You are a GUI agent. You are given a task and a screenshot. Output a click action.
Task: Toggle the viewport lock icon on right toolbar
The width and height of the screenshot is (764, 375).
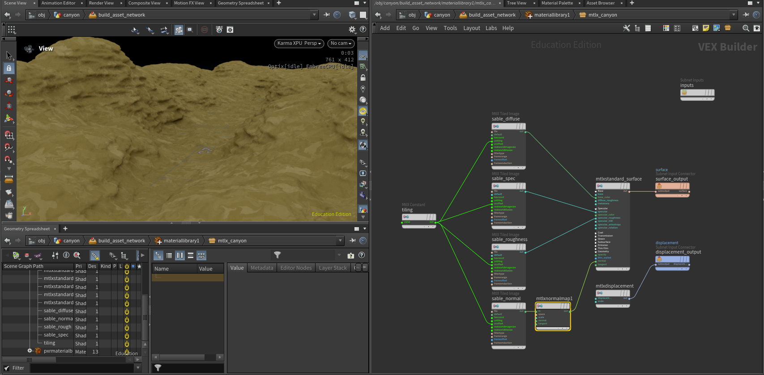click(363, 78)
